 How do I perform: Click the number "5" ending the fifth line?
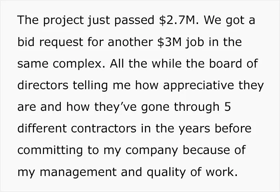[x=228, y=107]
